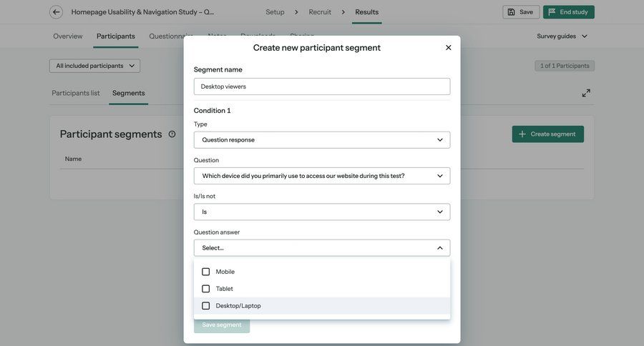The height and width of the screenshot is (346, 644).
Task: Click the expand fullscreen icon
Action: click(x=586, y=93)
